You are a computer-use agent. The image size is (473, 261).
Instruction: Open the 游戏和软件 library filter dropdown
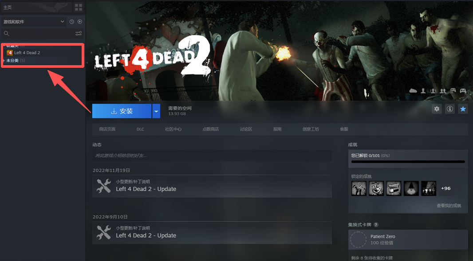click(33, 22)
